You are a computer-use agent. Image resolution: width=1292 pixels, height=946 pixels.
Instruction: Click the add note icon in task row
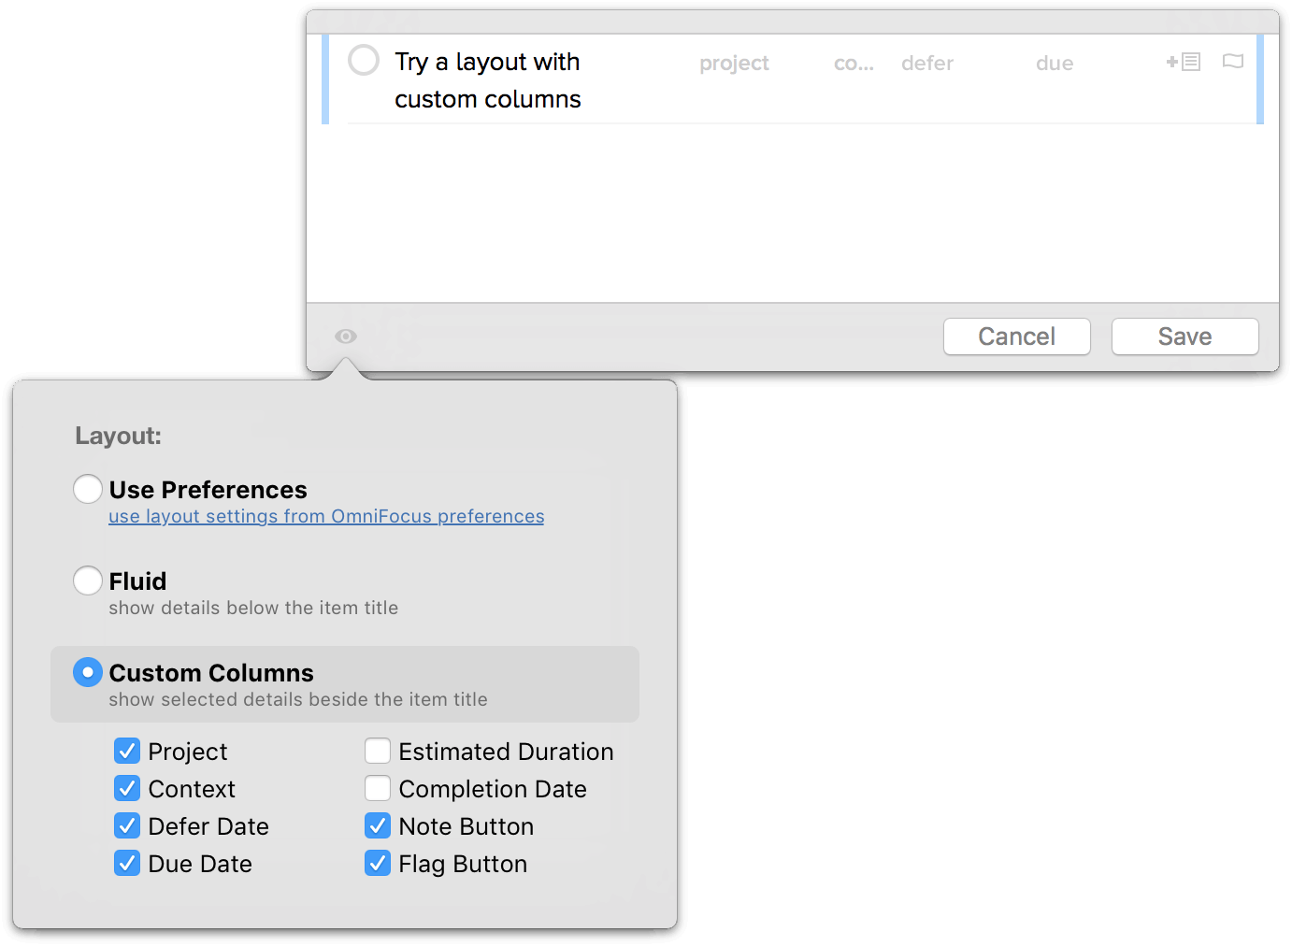(x=1184, y=62)
